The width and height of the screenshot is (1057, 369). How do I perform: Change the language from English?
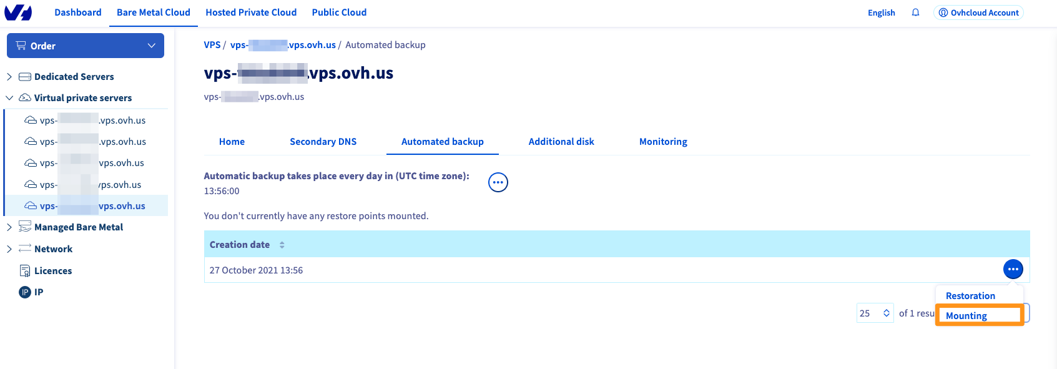(881, 12)
